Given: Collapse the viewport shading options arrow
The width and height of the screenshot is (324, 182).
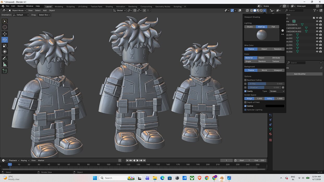Looking at the screenshot, I should point(265,10).
